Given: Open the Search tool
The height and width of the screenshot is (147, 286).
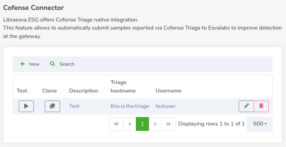Looking at the screenshot, I should tap(62, 64).
